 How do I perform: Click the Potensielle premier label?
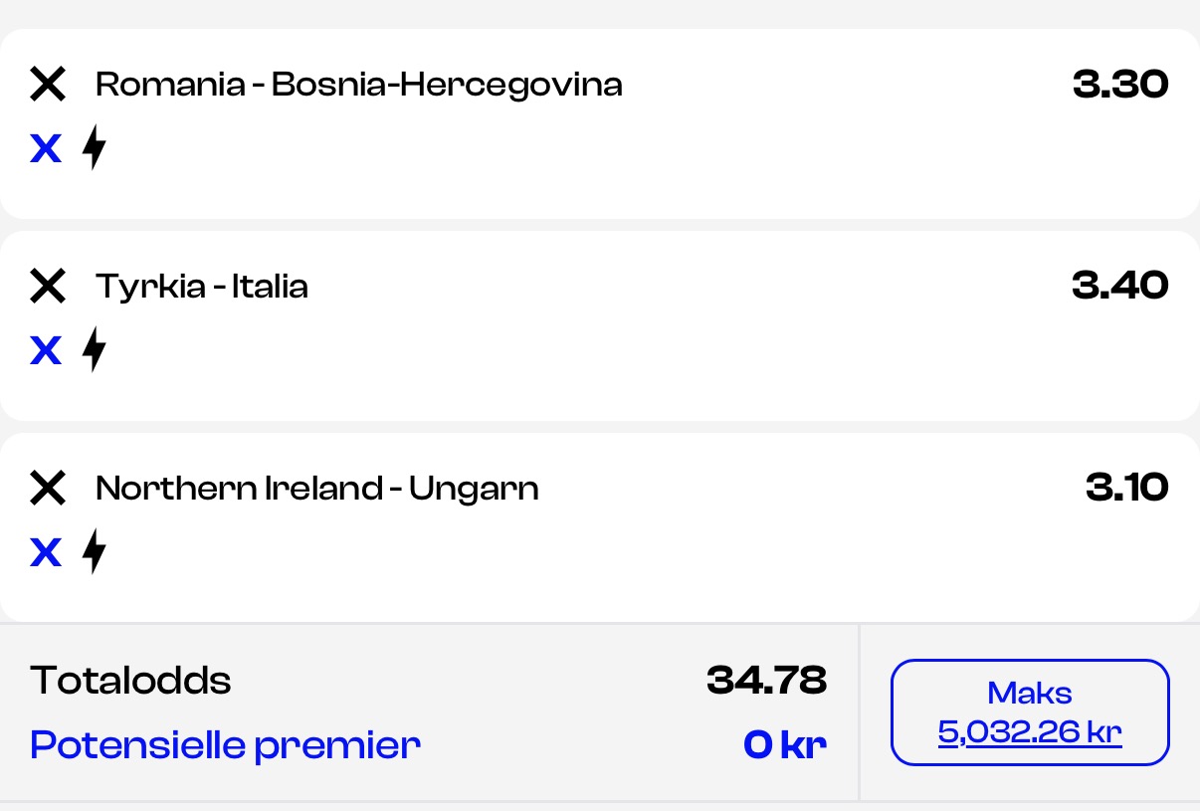pos(226,744)
